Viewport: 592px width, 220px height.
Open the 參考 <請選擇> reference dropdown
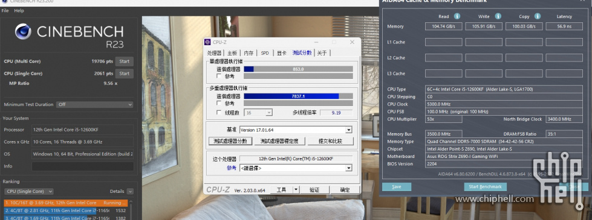[296, 168]
